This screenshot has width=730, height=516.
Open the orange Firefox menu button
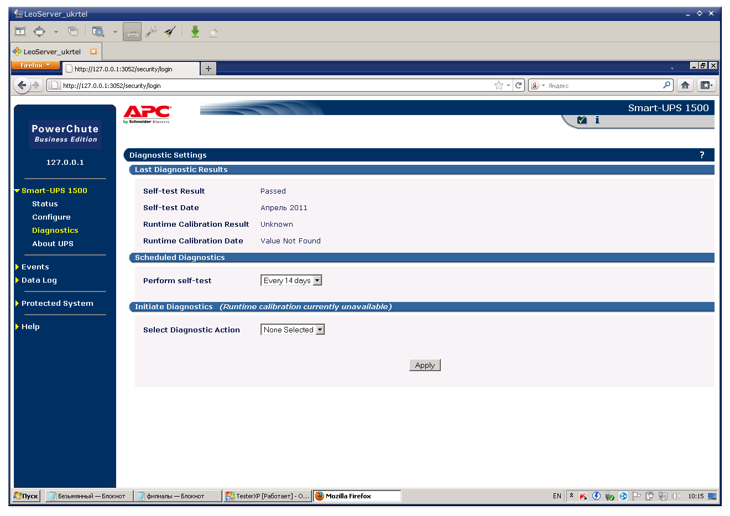click(x=35, y=65)
